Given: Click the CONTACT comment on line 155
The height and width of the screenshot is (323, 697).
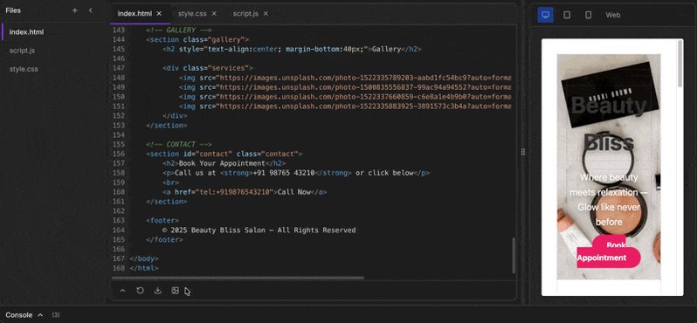Looking at the screenshot, I should pos(179,144).
